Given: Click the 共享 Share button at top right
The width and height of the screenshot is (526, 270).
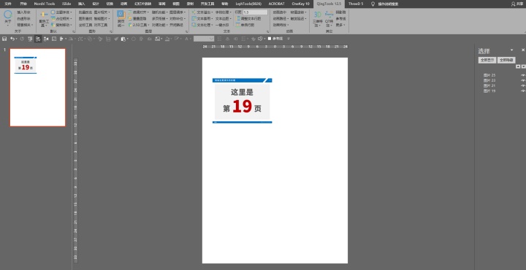Looking at the screenshot, I should tap(517, 4).
